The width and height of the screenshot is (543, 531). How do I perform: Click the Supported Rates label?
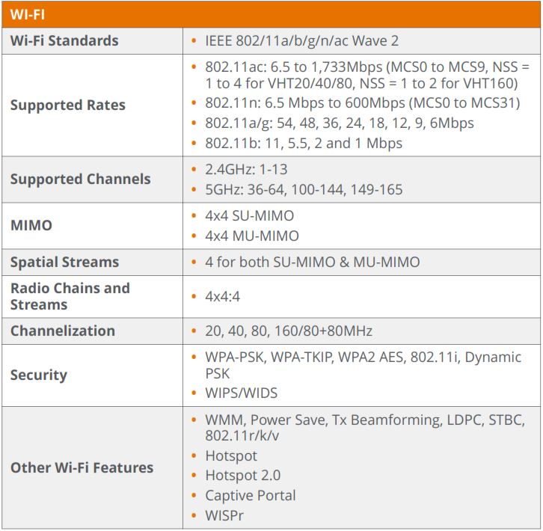click(68, 105)
